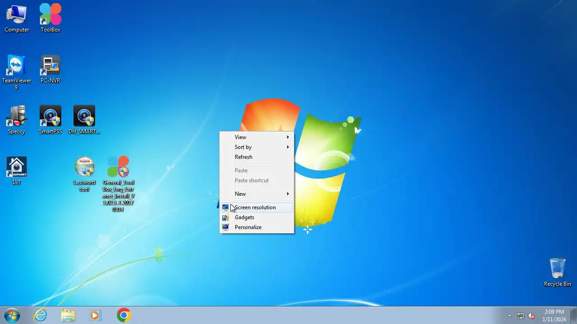Open the muted volume tray icon

(532, 316)
